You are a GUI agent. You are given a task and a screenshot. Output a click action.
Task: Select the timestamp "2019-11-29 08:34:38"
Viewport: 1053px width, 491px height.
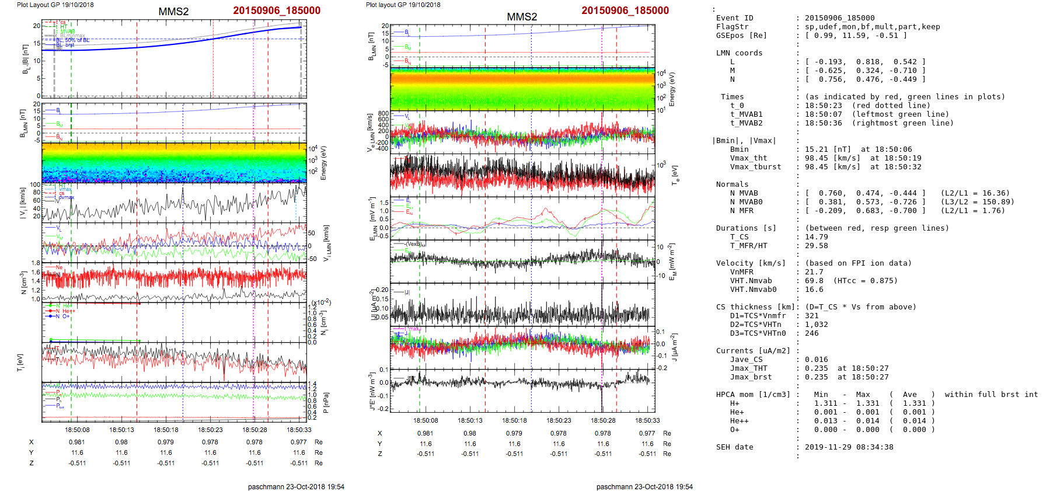849,447
